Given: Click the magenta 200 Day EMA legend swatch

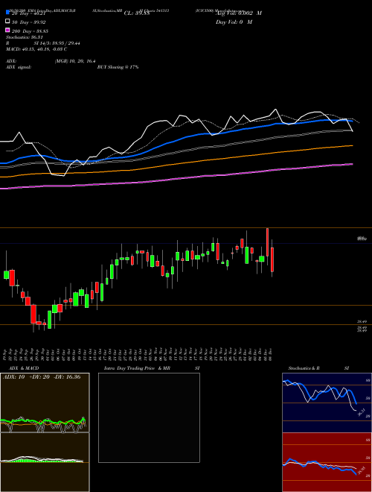Looking at the screenshot, I should [x=8, y=31].
